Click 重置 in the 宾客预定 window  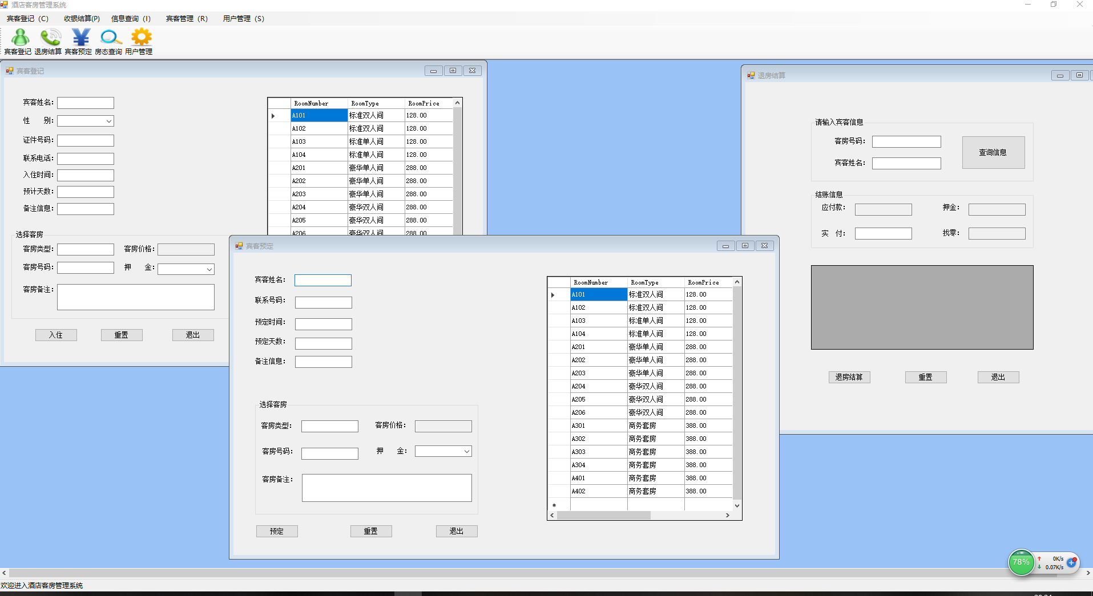(x=371, y=531)
